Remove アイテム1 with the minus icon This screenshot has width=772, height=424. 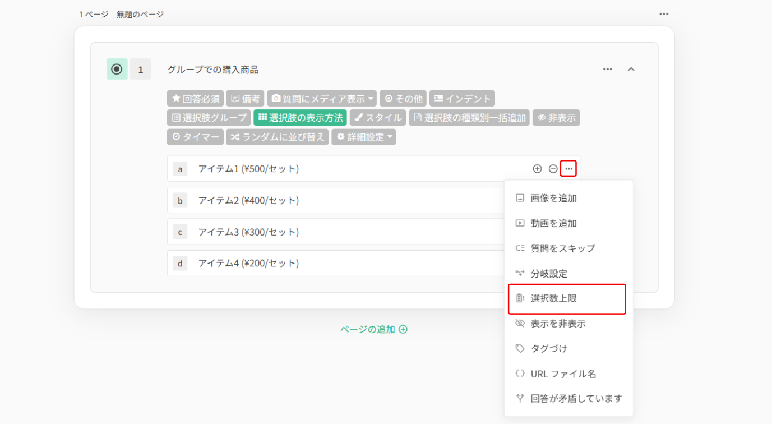tap(553, 169)
